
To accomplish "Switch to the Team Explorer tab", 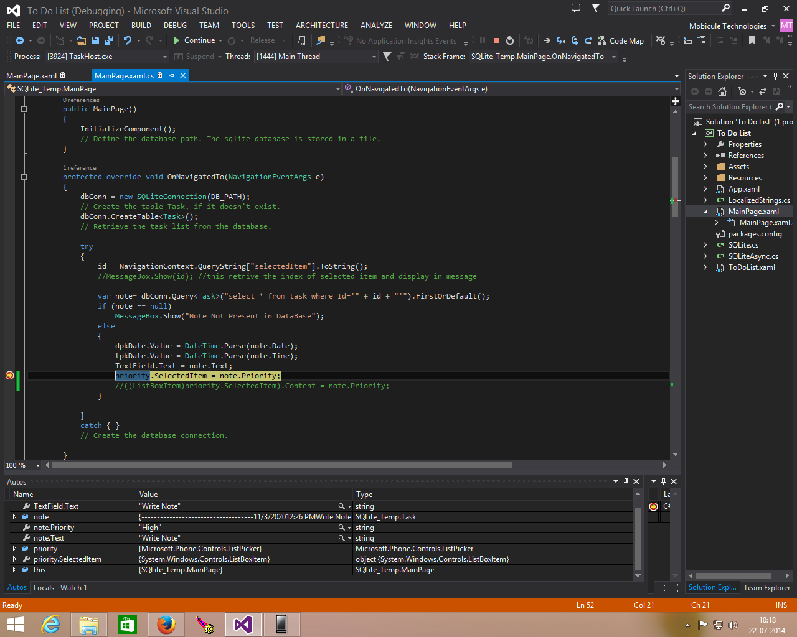I will pyautogui.click(x=766, y=588).
